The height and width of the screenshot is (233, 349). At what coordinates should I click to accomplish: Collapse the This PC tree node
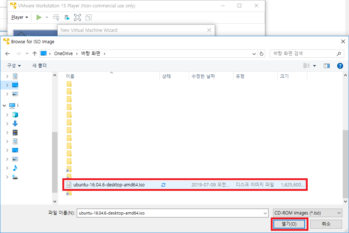point(4,105)
